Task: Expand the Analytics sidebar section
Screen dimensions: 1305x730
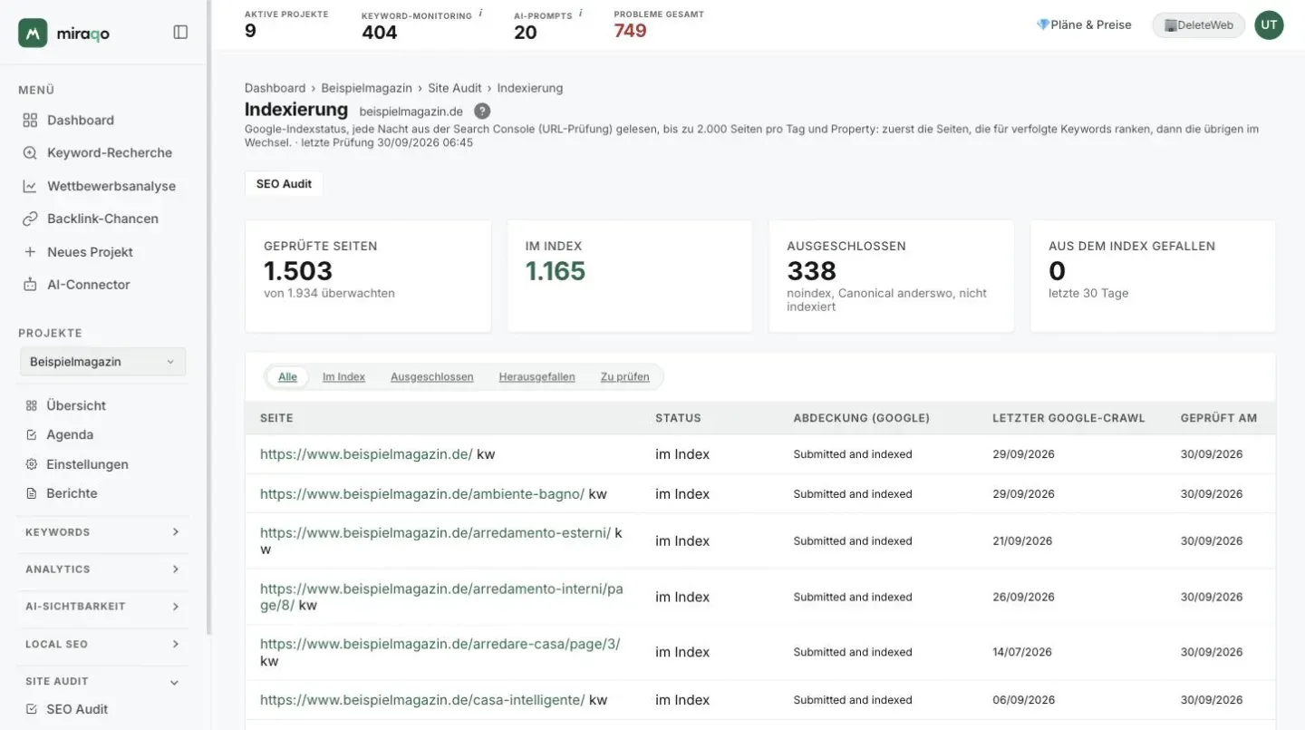Action: coord(102,569)
